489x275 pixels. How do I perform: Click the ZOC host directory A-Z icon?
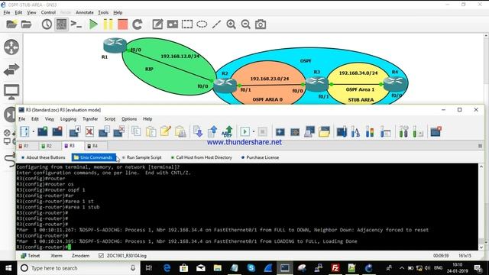[x=24, y=131]
